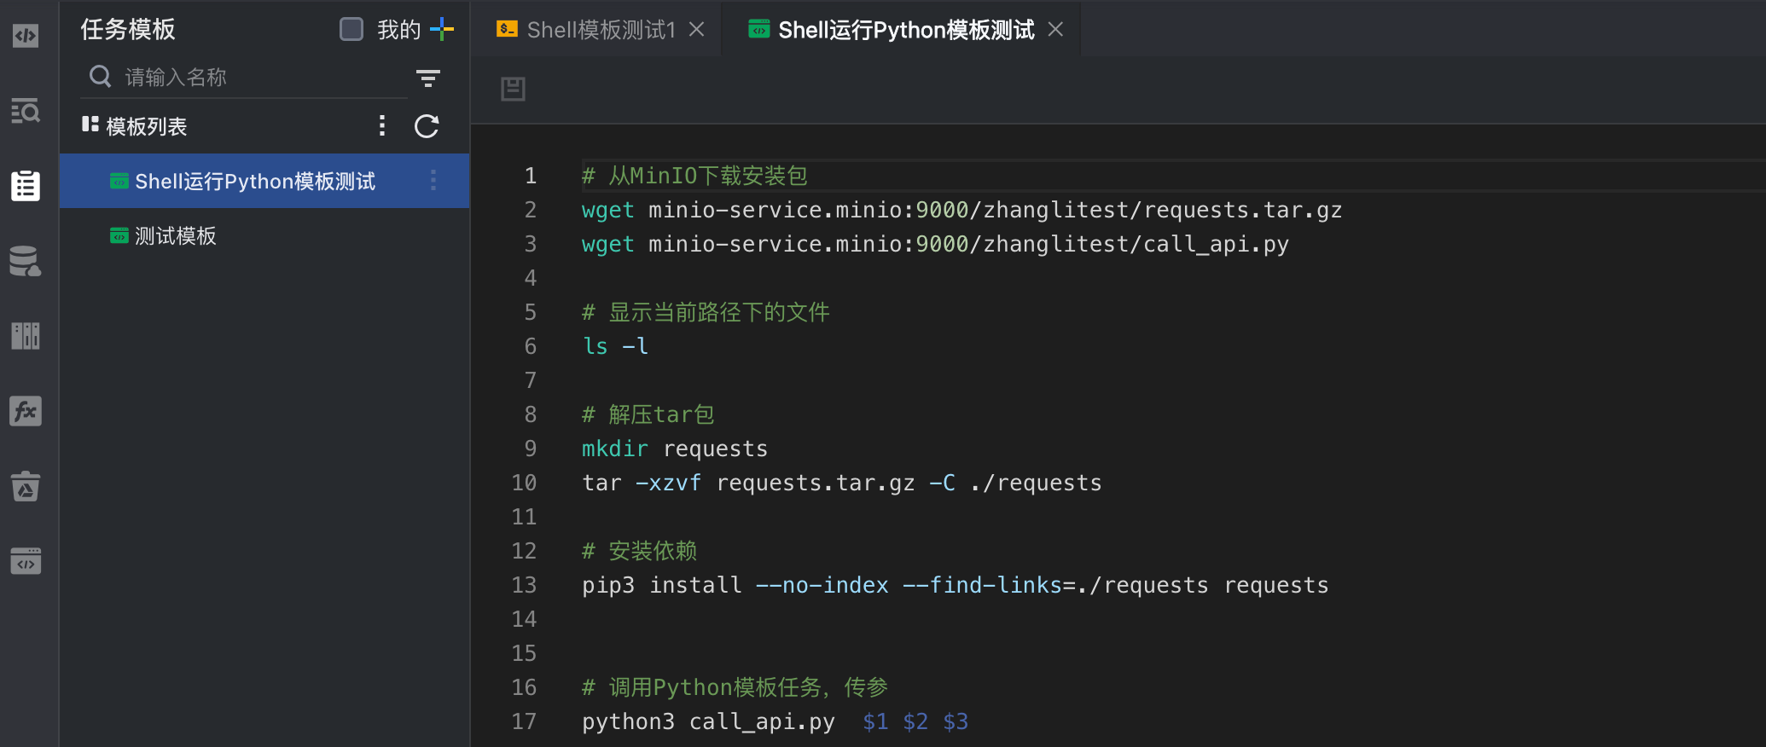Toggle the 我的 checkbox
Screen dimensions: 1766x747
point(351,29)
